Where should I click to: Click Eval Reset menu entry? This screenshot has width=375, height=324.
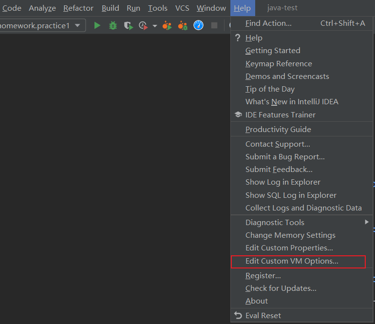(301, 316)
